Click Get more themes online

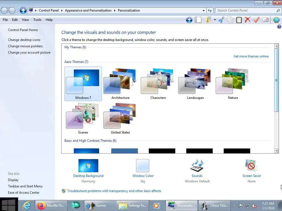251,56
